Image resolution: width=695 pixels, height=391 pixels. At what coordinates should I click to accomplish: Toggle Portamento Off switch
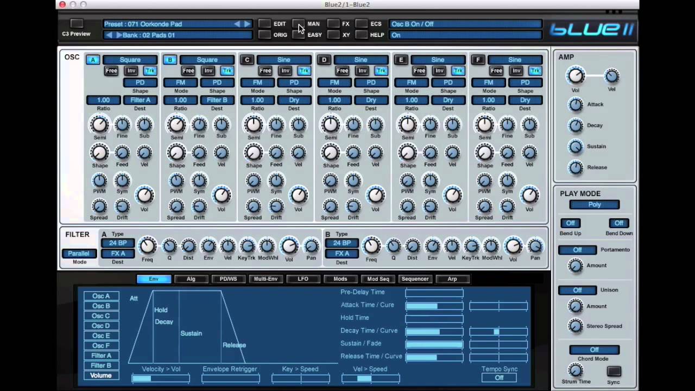coord(577,250)
